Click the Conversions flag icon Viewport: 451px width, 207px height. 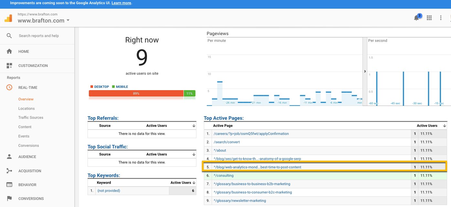pos(9,199)
